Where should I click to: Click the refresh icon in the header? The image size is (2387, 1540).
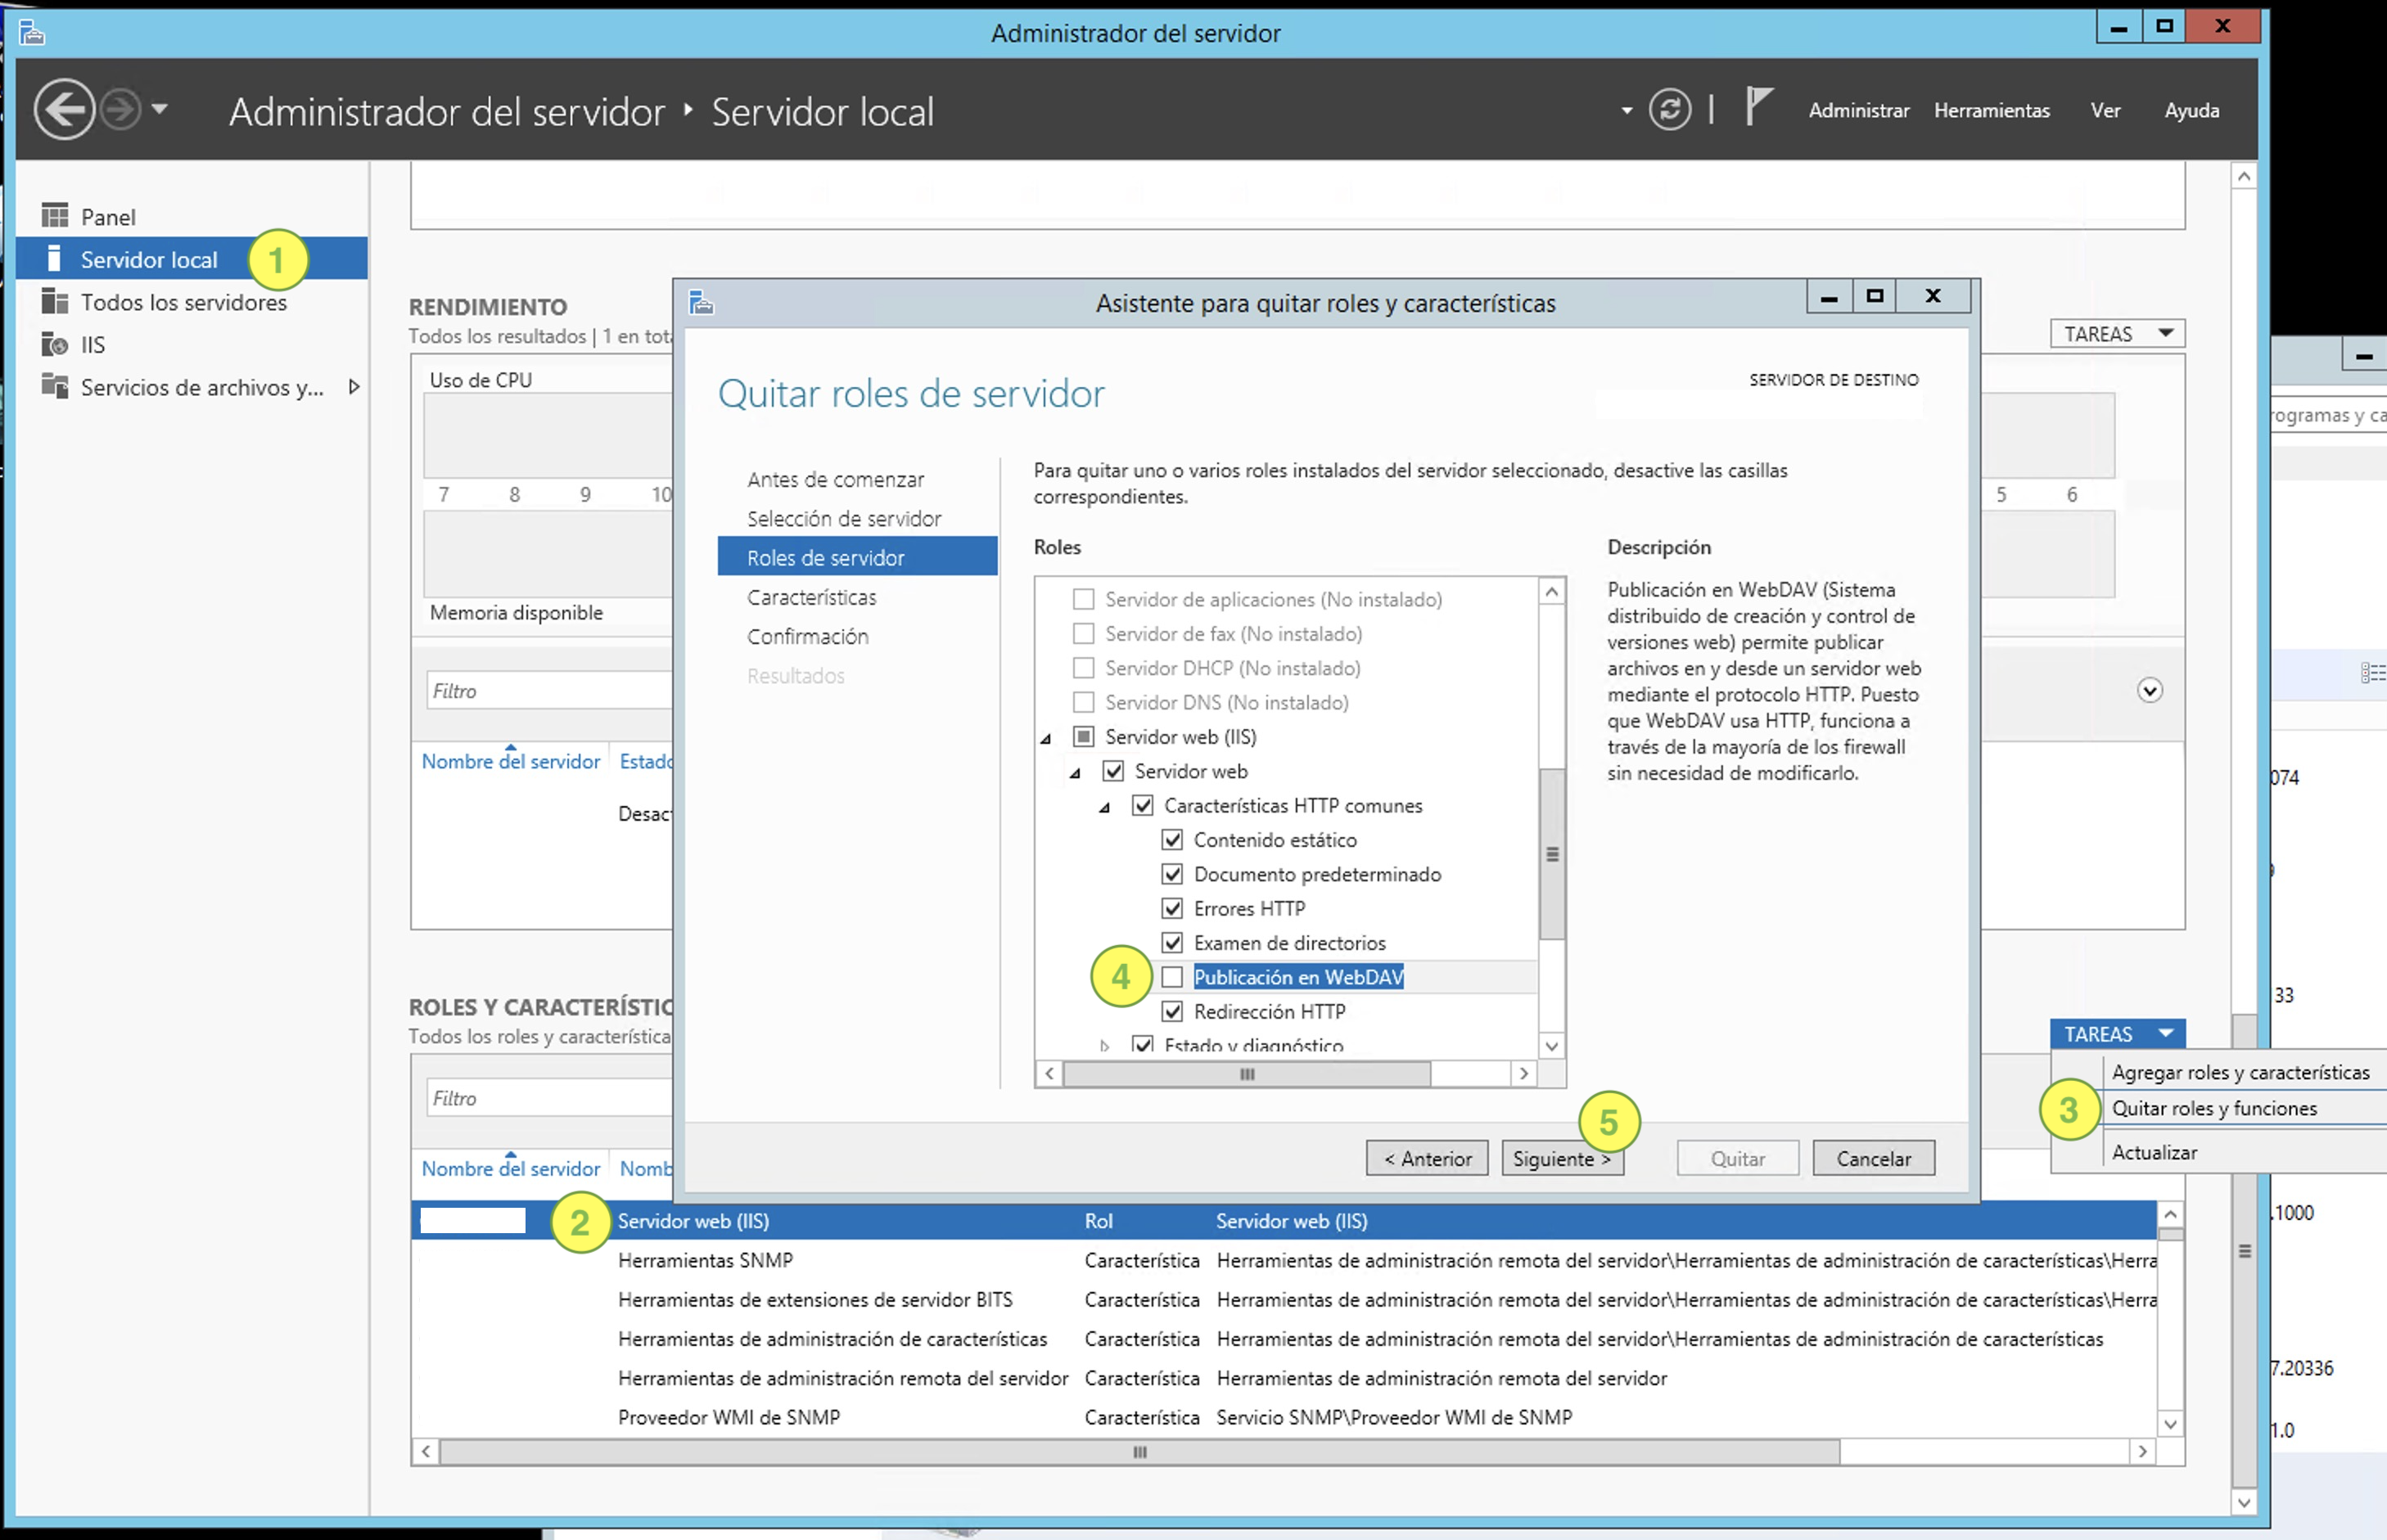point(1670,109)
